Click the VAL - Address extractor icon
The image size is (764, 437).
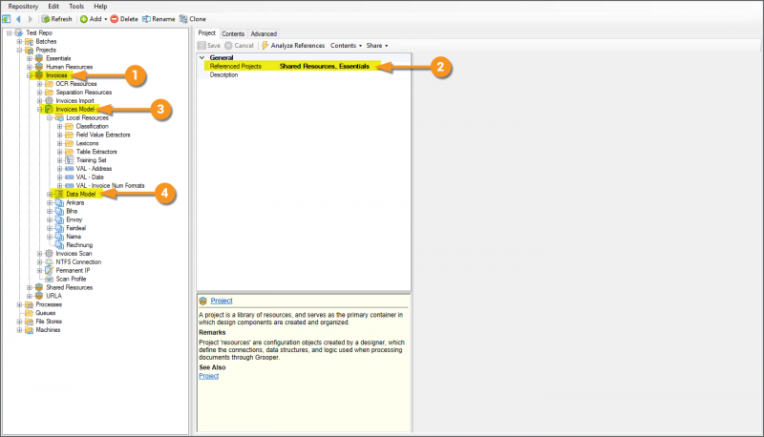[x=69, y=168]
